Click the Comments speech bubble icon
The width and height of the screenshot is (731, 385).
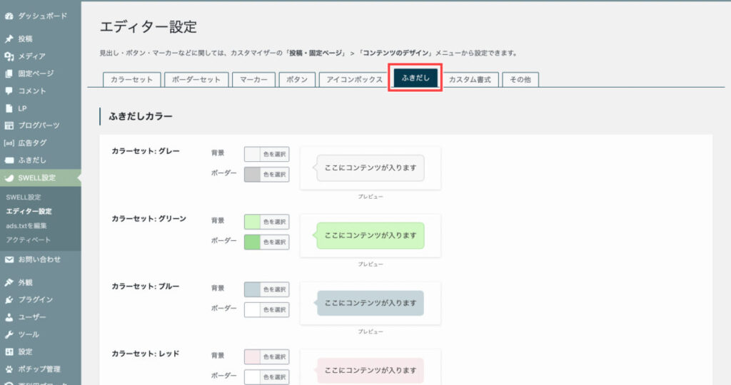[x=9, y=91]
